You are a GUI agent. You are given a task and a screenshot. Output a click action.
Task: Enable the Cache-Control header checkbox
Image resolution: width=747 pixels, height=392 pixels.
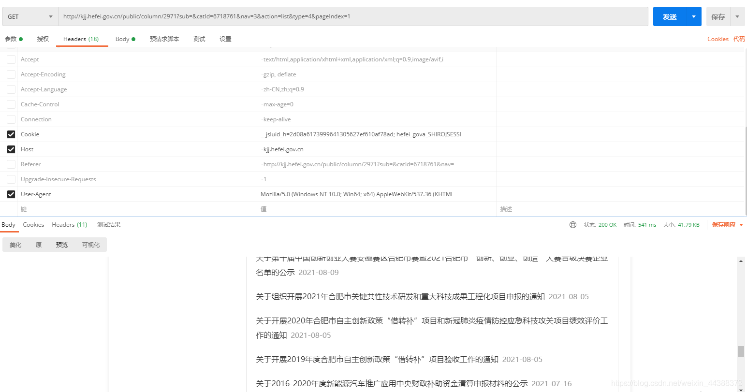point(11,104)
